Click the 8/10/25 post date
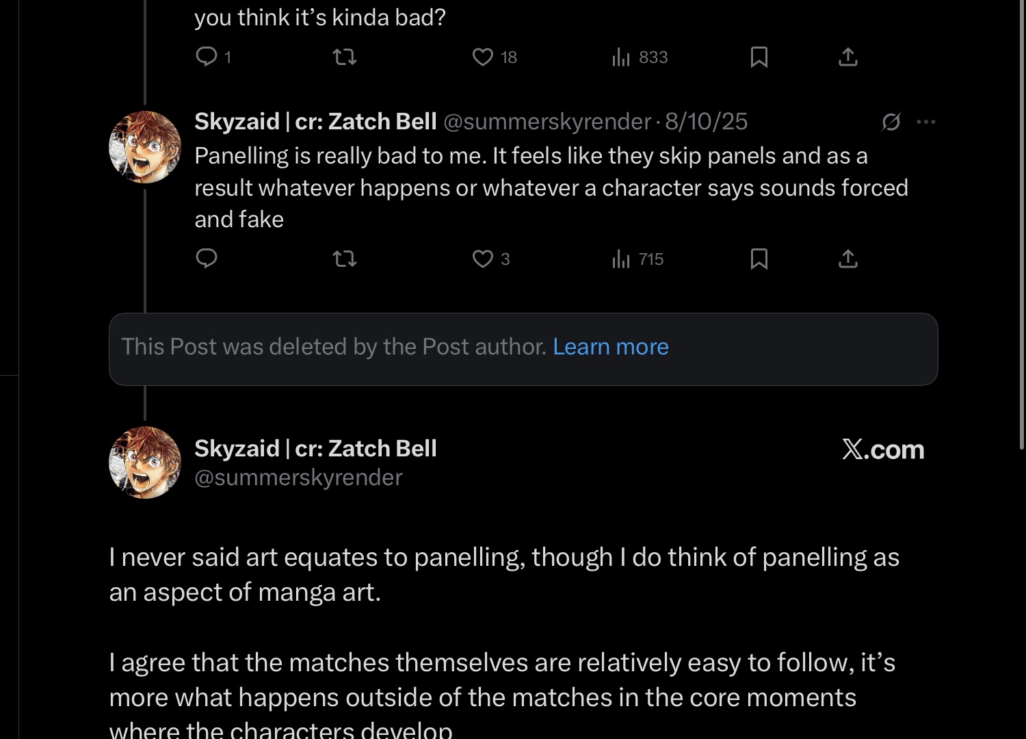 706,122
